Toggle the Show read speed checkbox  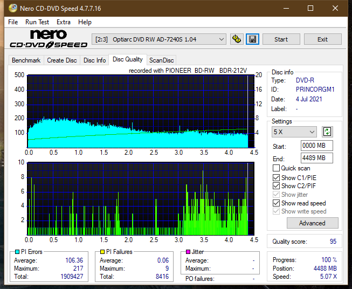coord(276,203)
